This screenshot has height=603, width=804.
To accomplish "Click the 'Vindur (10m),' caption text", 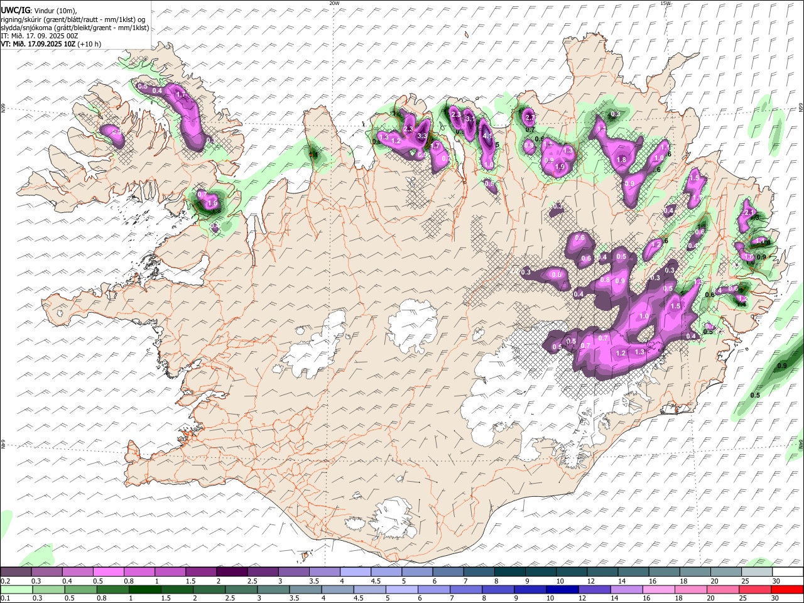I will (x=55, y=10).
